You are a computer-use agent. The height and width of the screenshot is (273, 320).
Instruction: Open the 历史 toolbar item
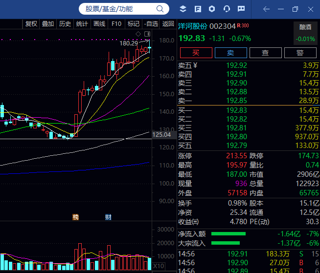[x=65, y=24]
